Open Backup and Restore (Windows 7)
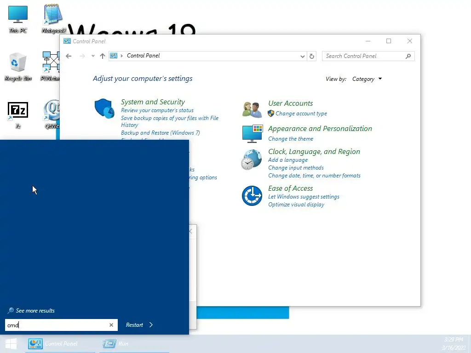 161,133
